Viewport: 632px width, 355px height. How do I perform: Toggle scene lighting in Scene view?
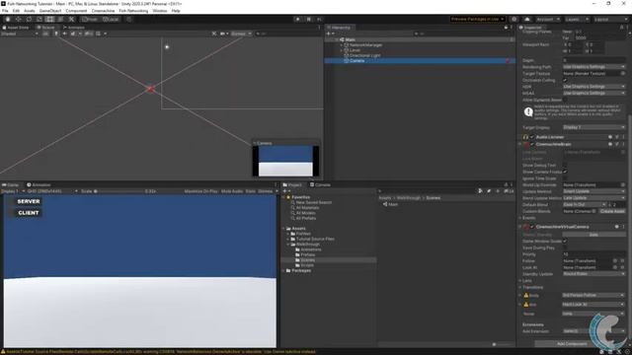coord(56,34)
